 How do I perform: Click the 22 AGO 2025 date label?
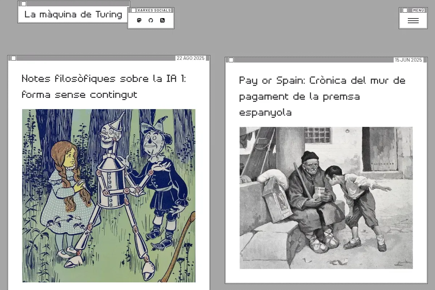[191, 58]
